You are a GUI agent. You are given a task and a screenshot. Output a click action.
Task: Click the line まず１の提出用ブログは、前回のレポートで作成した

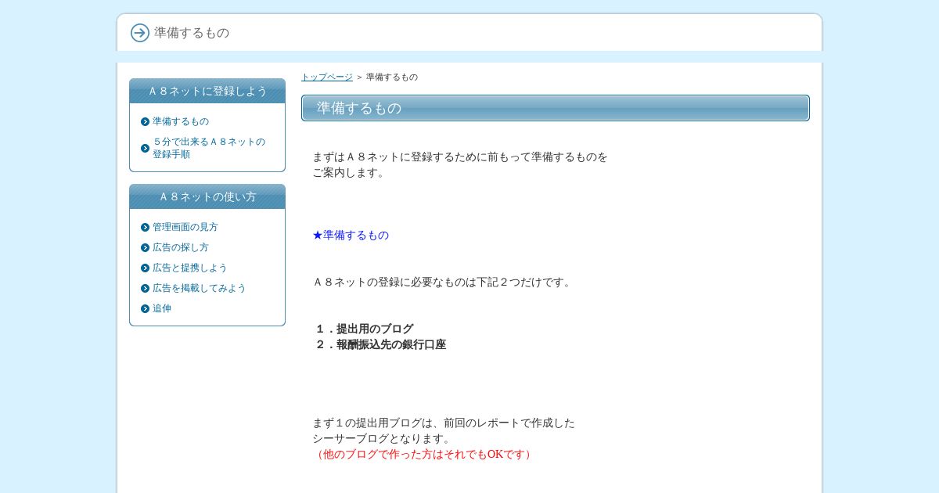444,423
